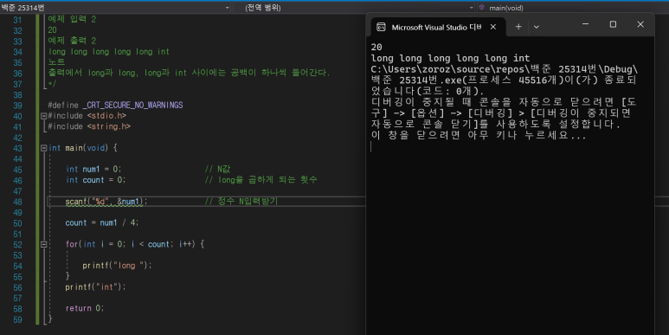Click the console path C:\Users\zoroz\source\repos
The width and height of the screenshot is (669, 335).
447,69
